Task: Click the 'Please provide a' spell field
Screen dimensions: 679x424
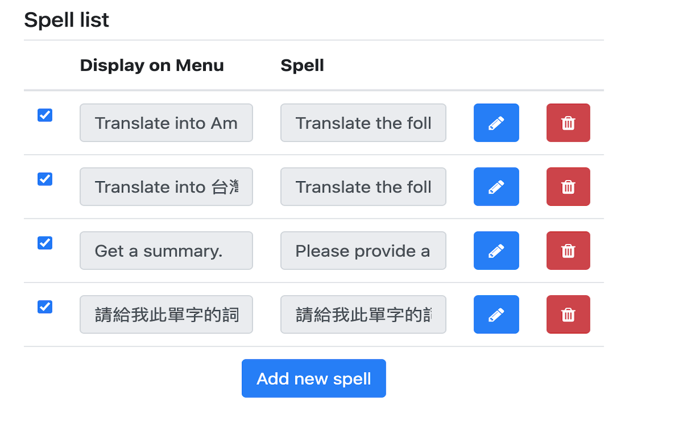Action: (363, 250)
